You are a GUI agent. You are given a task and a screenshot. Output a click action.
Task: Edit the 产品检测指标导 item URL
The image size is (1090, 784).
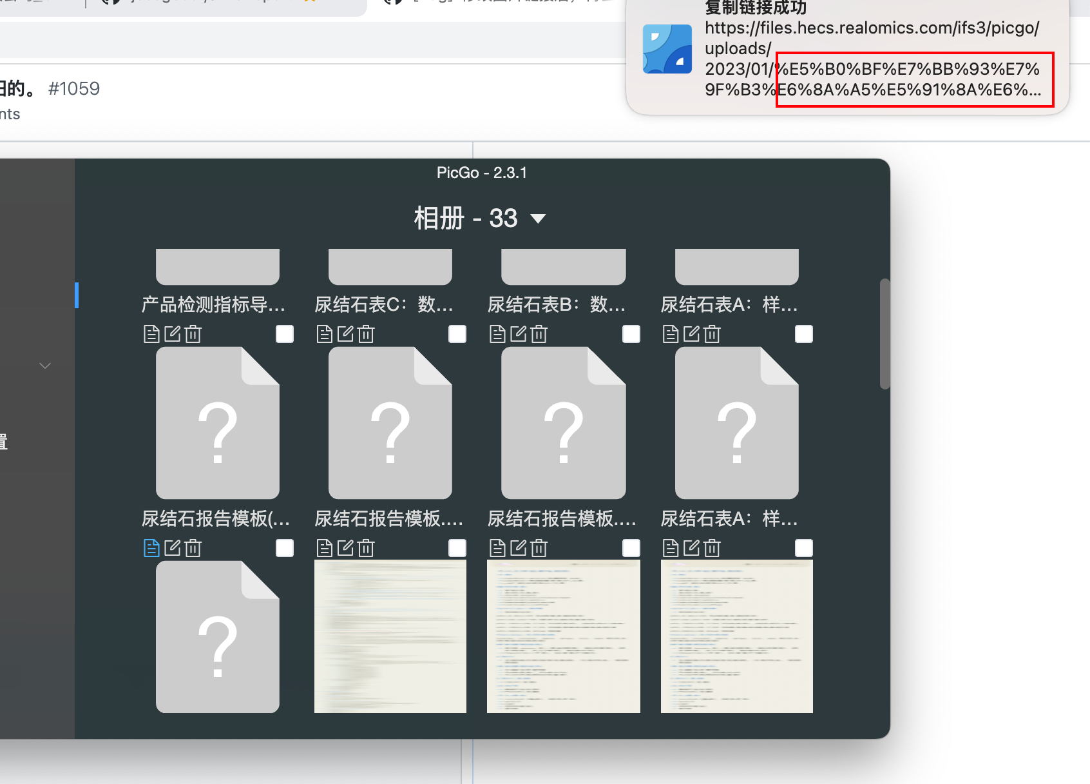pos(173,334)
